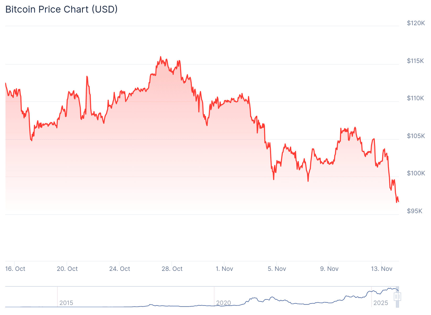Select the $110K price axis label

pos(415,98)
